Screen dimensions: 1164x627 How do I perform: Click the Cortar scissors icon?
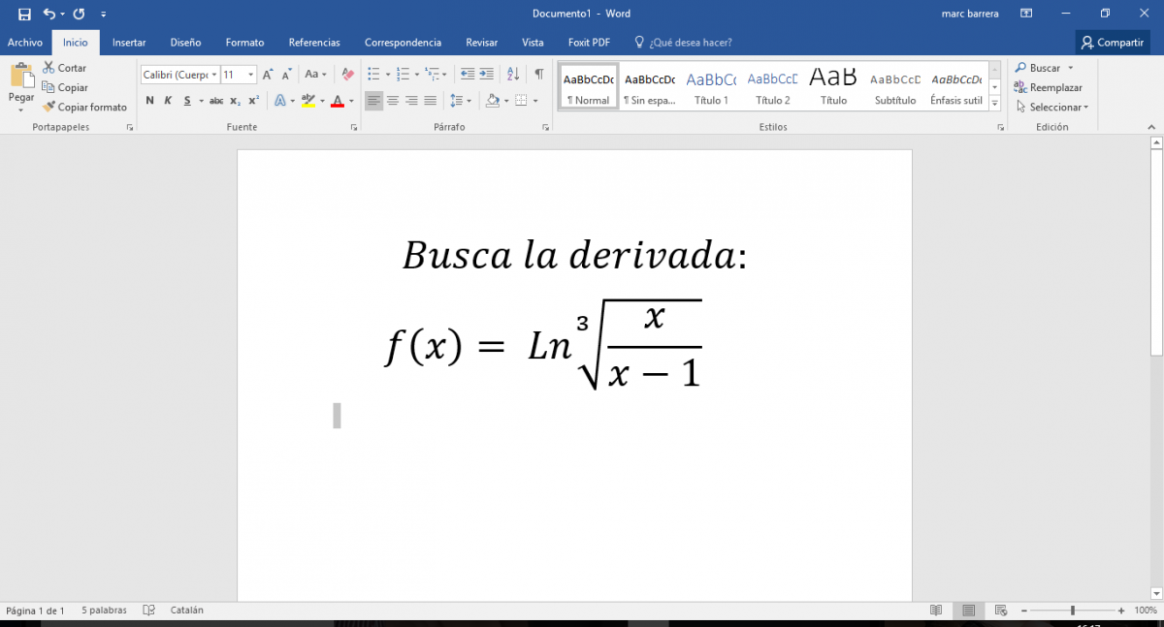coord(49,68)
